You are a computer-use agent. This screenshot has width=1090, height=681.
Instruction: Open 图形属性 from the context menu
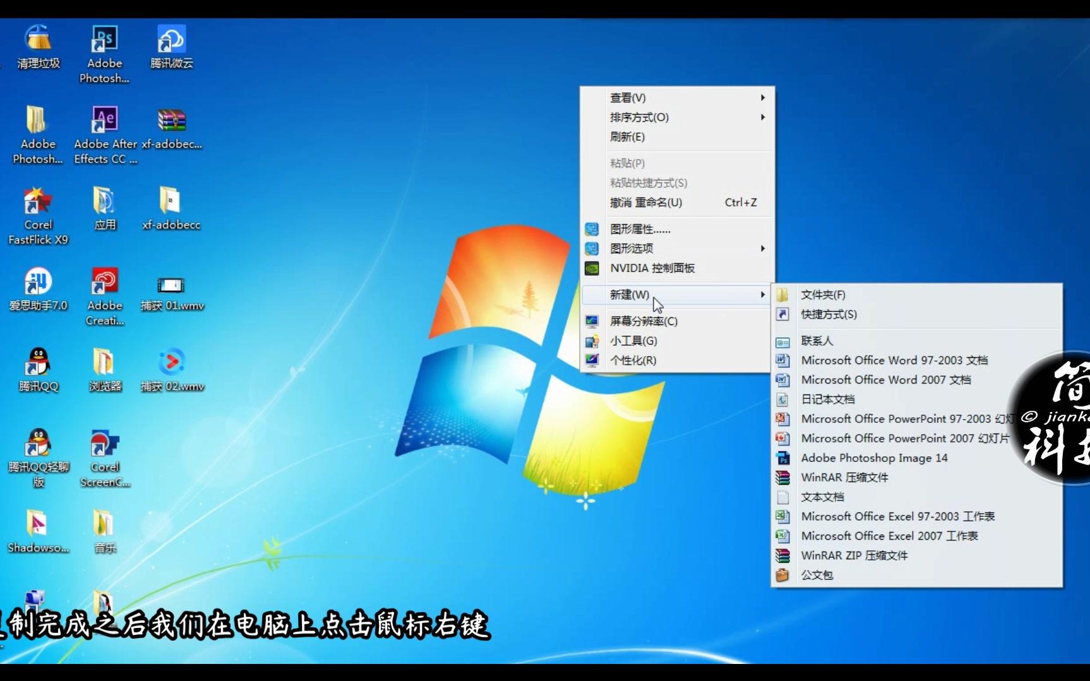(x=677, y=229)
